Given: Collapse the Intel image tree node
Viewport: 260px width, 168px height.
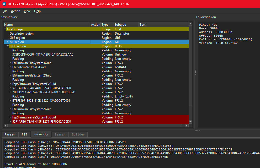Looking at the screenshot, I should (5, 29).
